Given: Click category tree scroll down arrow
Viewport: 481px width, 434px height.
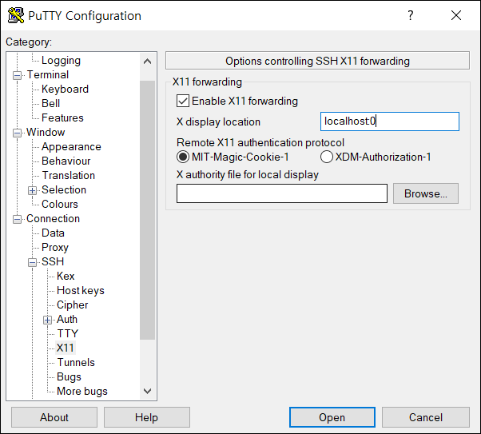Looking at the screenshot, I should click(148, 391).
